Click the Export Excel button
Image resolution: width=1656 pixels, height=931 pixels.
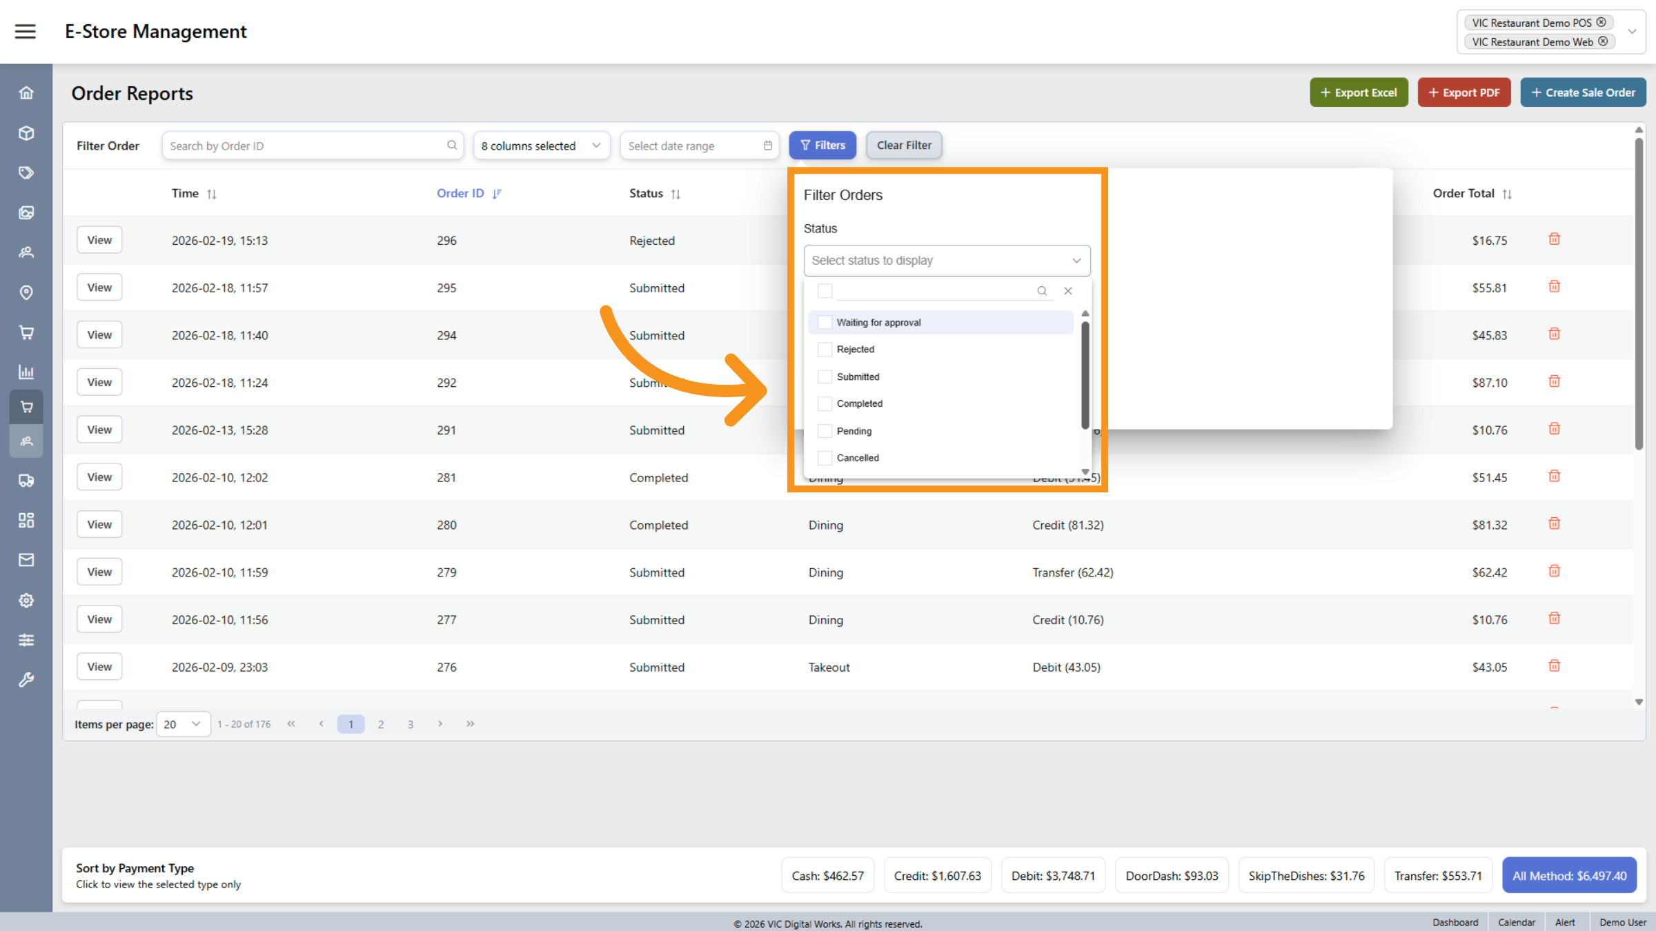tap(1358, 92)
